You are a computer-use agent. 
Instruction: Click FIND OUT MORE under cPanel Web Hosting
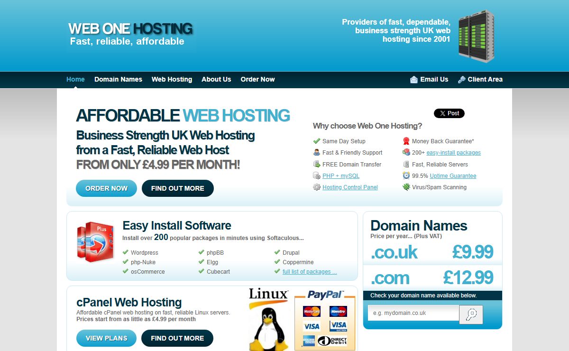[177, 338]
